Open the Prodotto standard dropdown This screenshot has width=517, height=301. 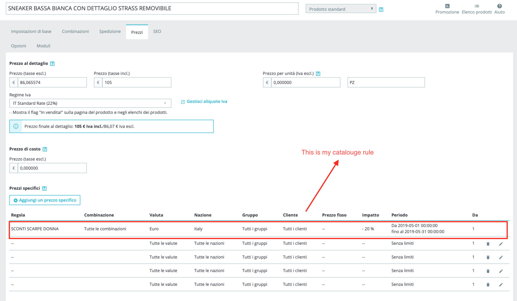point(341,9)
